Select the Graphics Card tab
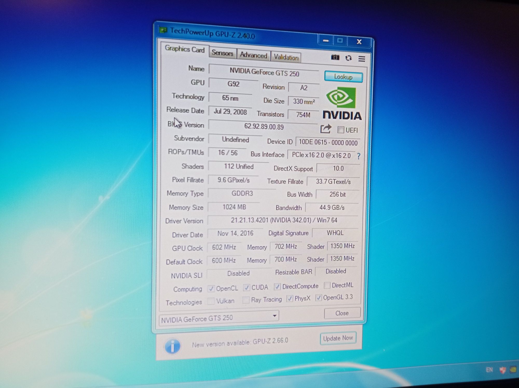Screen dimensions: 519x388 [x=185, y=49]
